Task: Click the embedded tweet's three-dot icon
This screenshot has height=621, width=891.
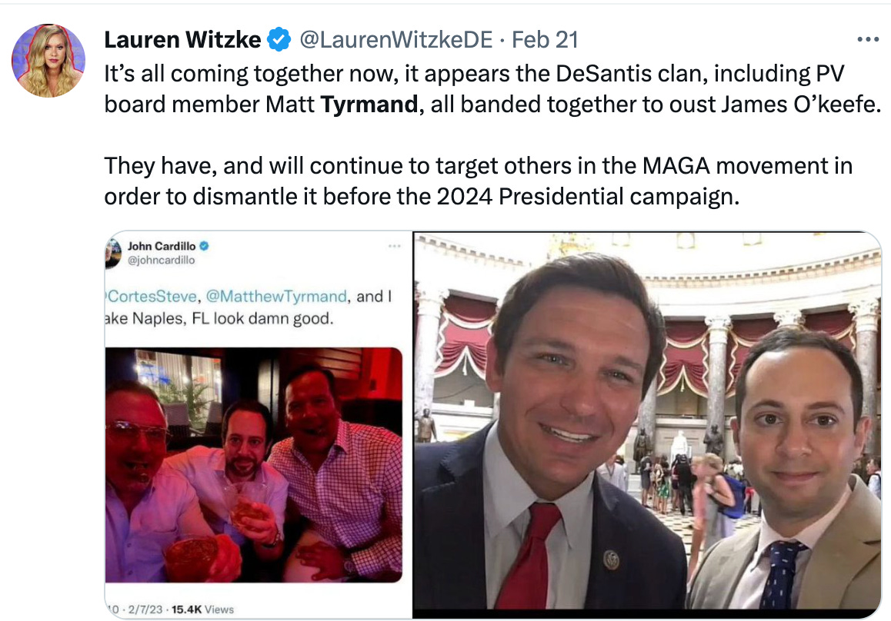Action: 395,246
